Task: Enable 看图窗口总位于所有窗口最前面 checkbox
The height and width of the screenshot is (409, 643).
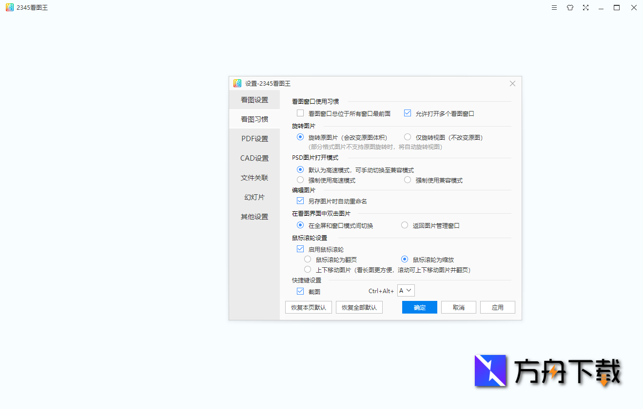Action: click(x=300, y=113)
